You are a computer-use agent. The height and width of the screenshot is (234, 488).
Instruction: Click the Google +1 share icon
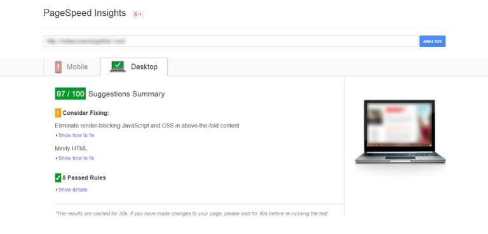pyautogui.click(x=137, y=14)
